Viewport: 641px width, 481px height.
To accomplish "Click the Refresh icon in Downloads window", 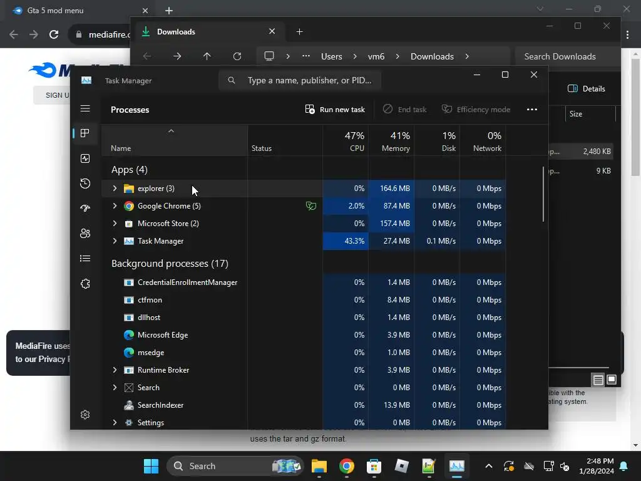I will 237,56.
